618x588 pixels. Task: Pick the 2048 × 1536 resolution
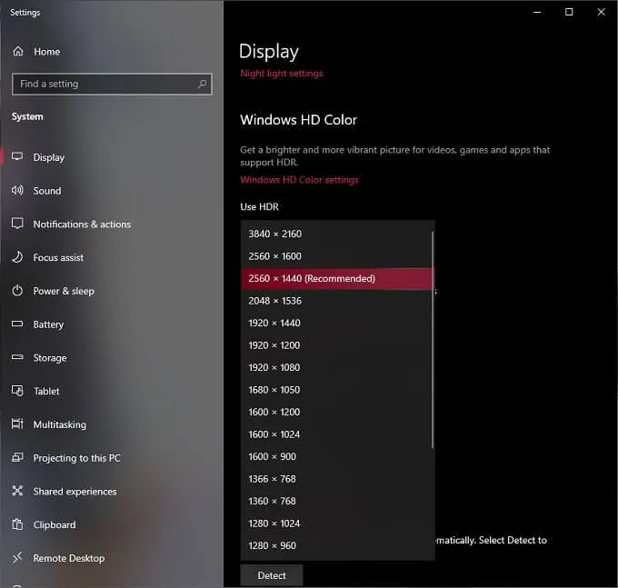tap(336, 301)
